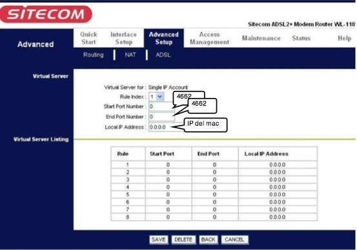Viewport: 357px width, 250px height.
Task: Open the Help tab
Action: pos(345,38)
